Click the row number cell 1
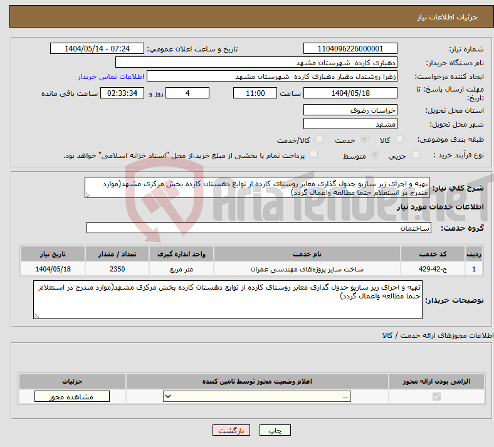Screen dimensions: 494x447 point(474,269)
